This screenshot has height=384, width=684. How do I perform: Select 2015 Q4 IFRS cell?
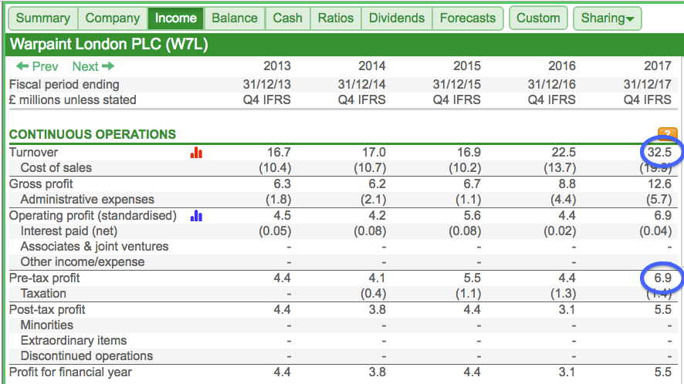457,99
